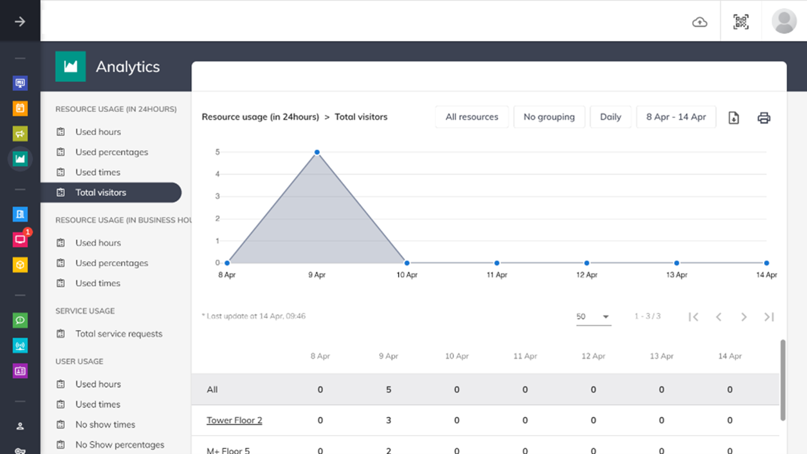Pick the 8 Apr - 14 Apr date range
Viewport: 807px width, 454px height.
pos(676,117)
